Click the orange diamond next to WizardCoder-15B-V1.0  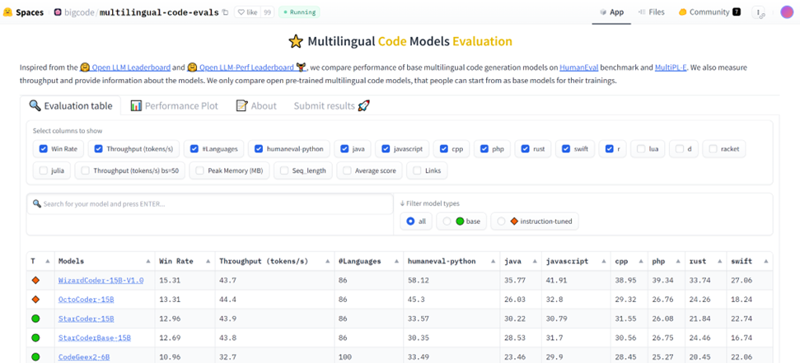[35, 281]
